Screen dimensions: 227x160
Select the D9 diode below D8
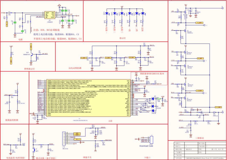point(153,111)
